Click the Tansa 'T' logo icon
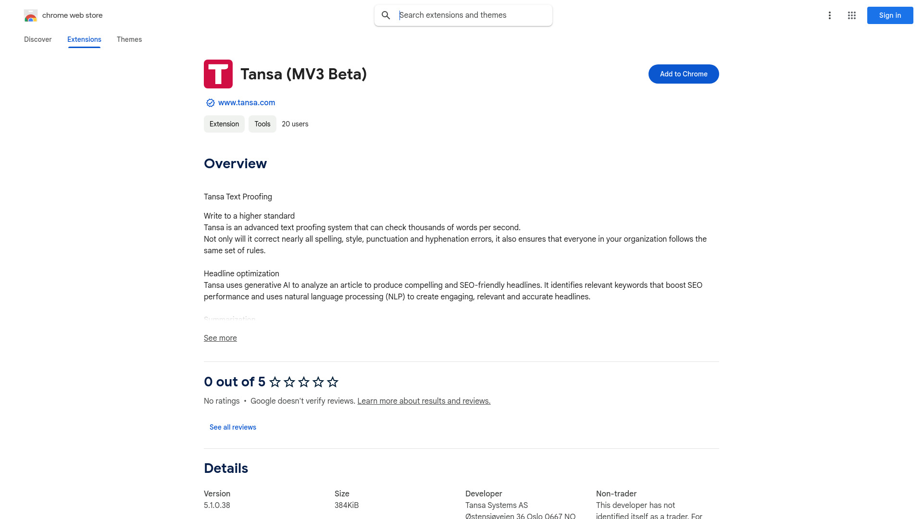The image size is (923, 519). click(x=218, y=74)
